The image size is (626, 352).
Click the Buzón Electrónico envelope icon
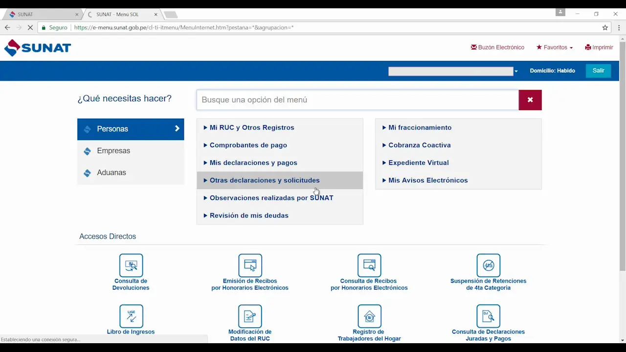click(x=473, y=47)
